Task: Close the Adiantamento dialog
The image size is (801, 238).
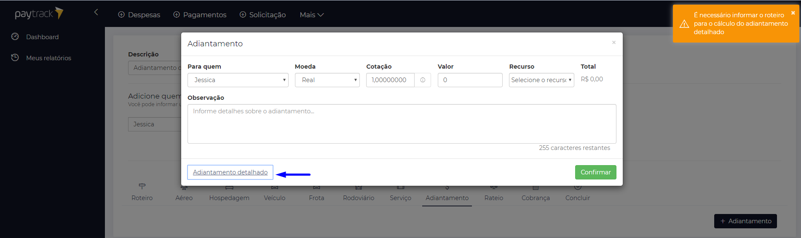Action: (x=614, y=43)
